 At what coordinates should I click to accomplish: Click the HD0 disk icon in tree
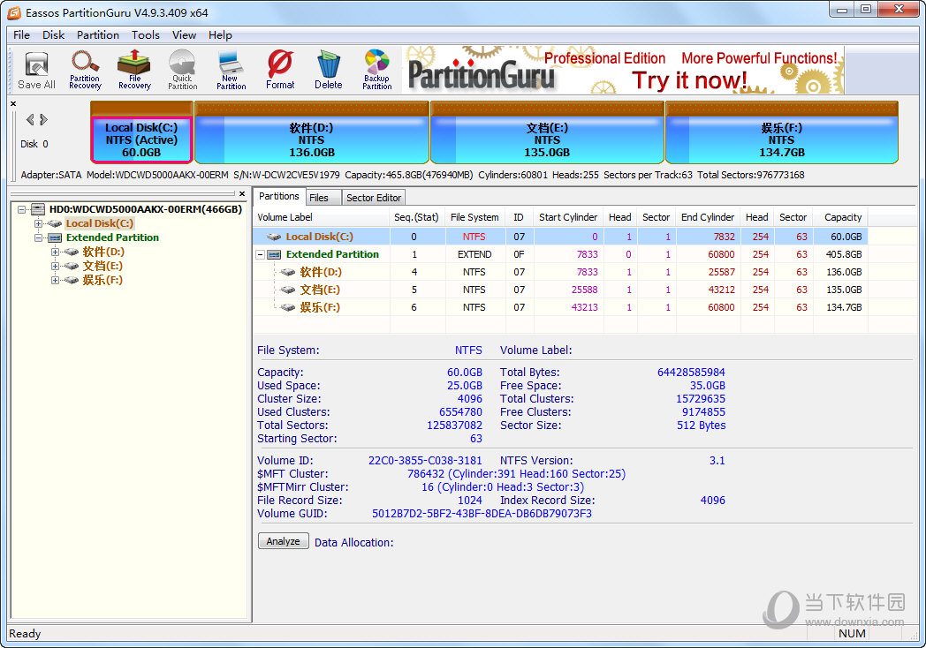[x=38, y=209]
